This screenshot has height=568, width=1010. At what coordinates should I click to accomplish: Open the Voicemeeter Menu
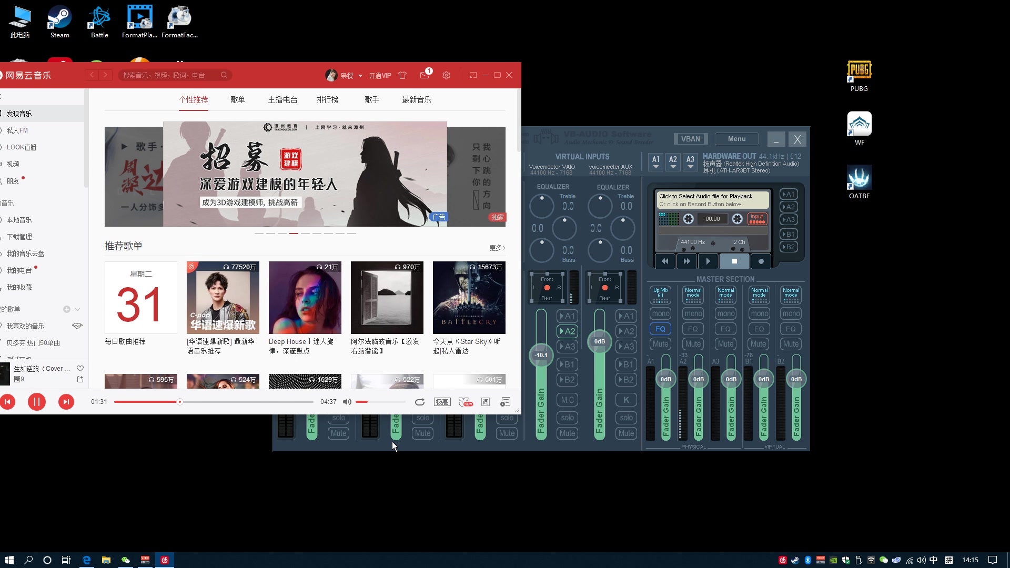click(x=736, y=139)
